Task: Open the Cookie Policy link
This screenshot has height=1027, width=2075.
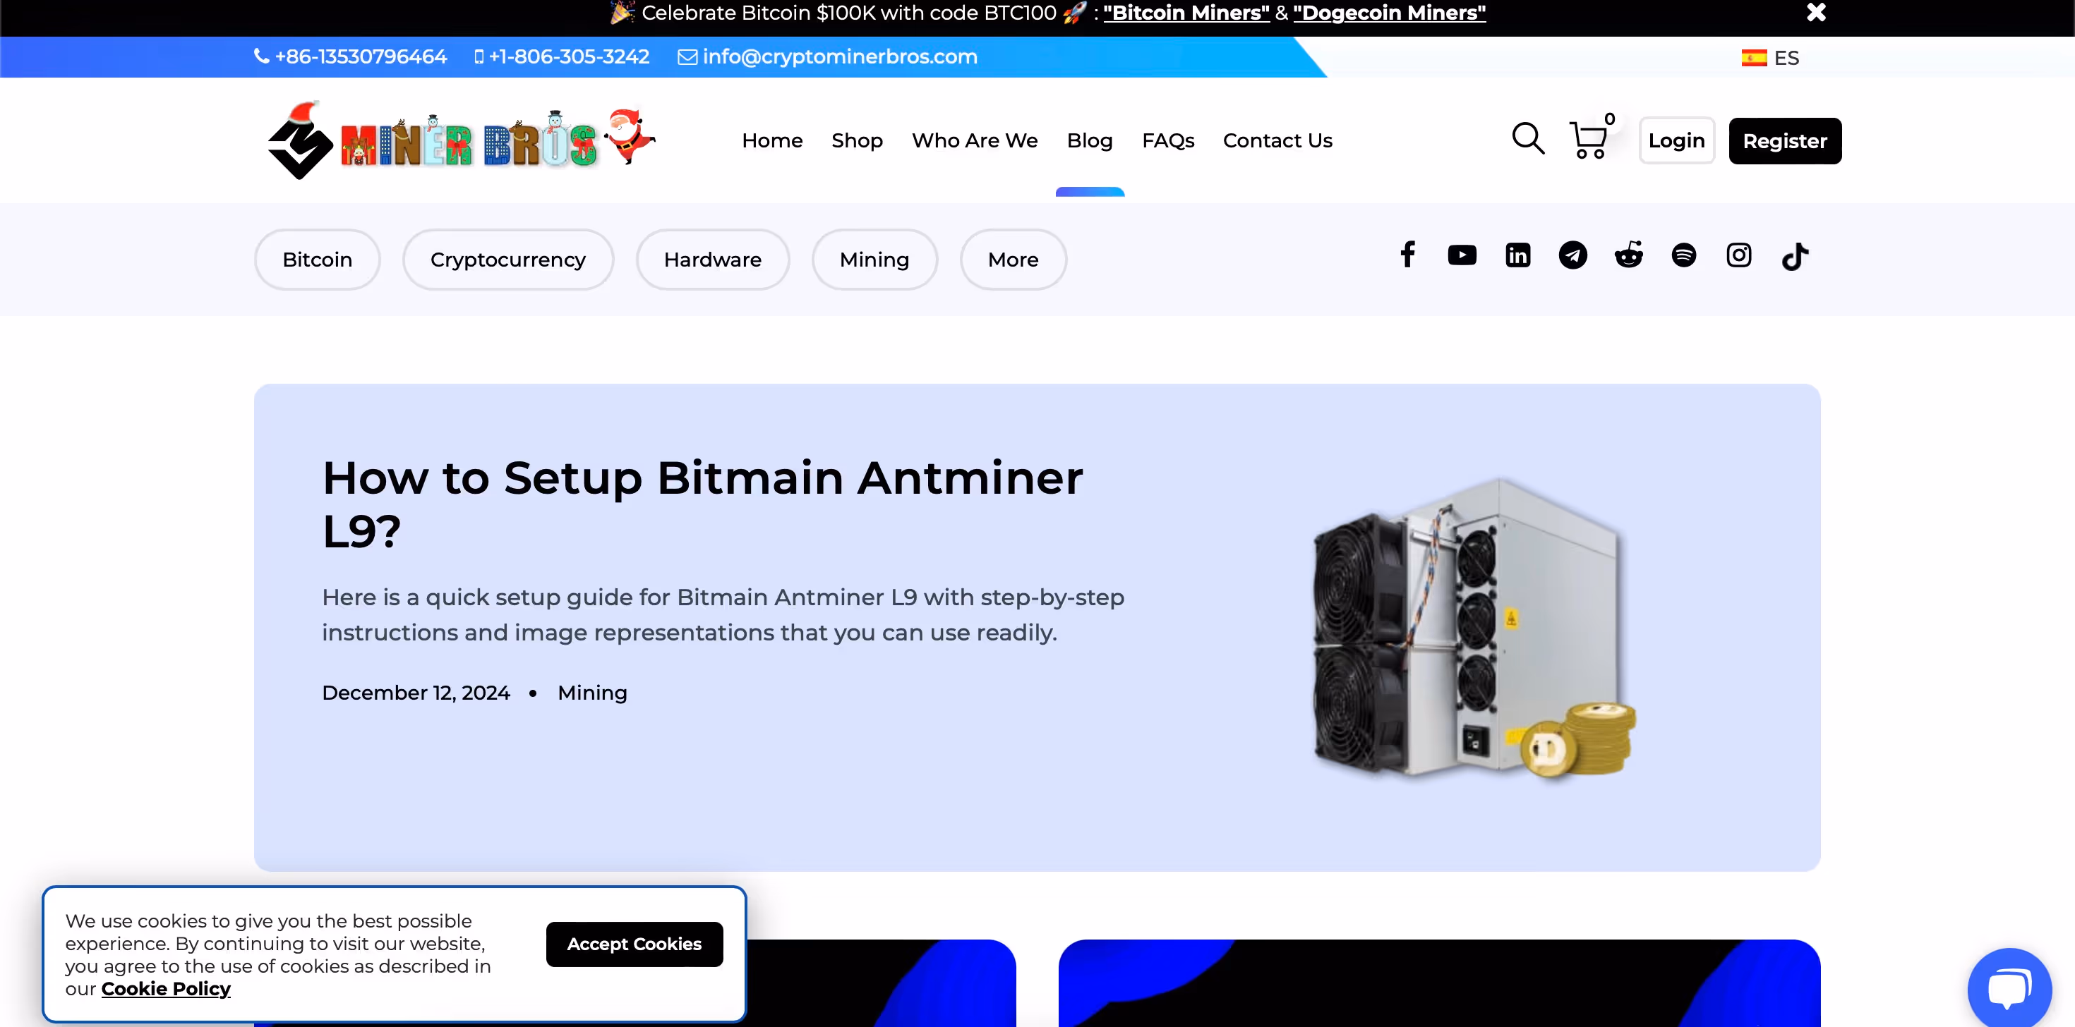Action: 165,989
